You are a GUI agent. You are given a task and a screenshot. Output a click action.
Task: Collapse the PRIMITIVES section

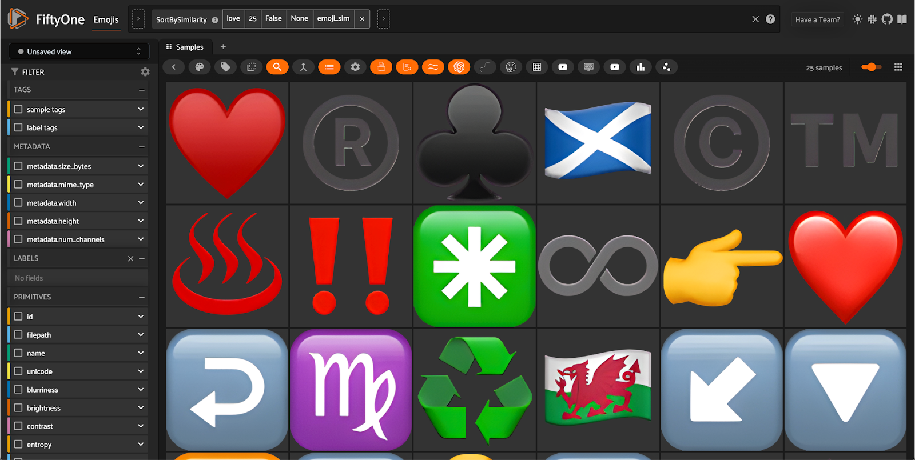(x=141, y=297)
